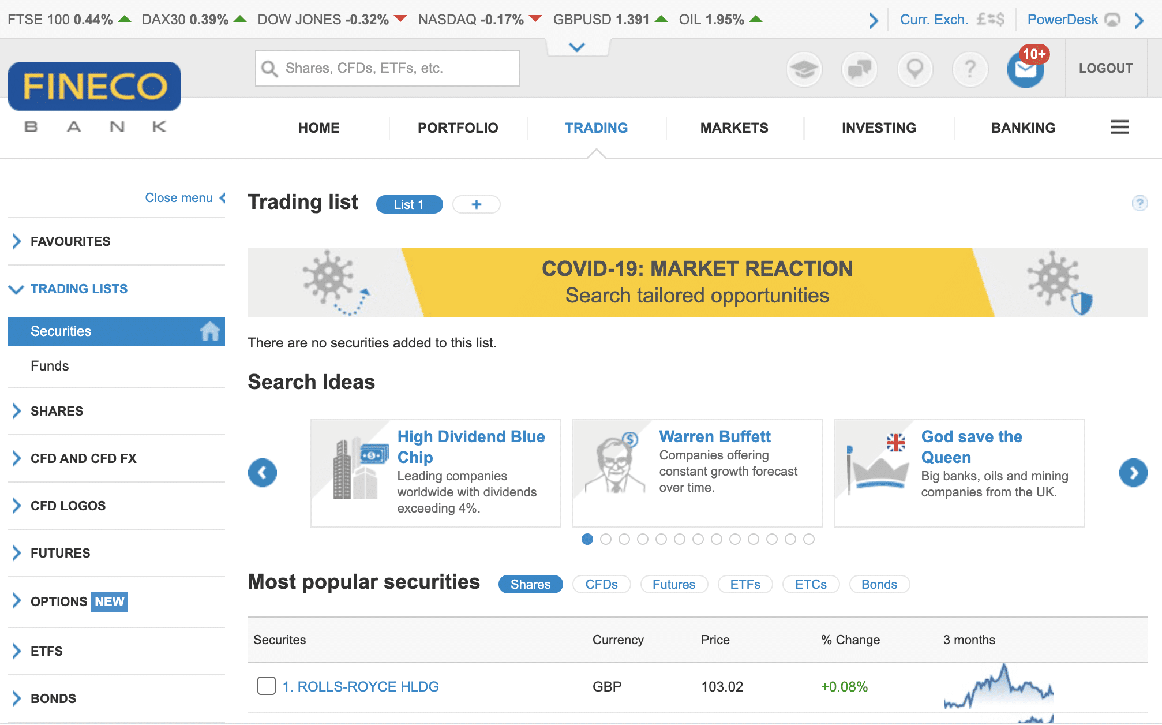Screen dimensions: 1162x725
Task: Click the Trading list help question icon
Action: tap(1139, 203)
